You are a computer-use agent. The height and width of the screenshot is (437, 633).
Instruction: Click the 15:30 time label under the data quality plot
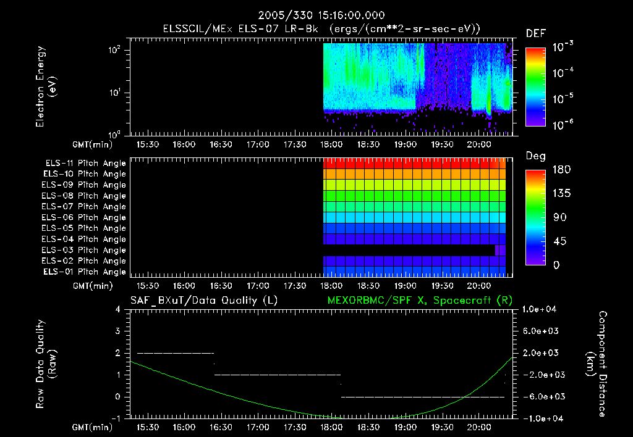tap(147, 427)
